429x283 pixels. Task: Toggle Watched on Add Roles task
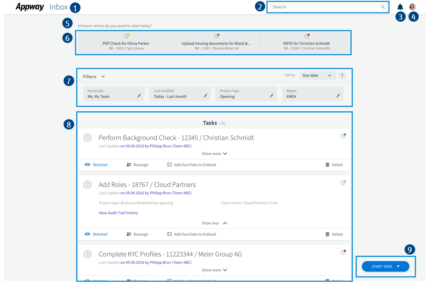coord(96,234)
